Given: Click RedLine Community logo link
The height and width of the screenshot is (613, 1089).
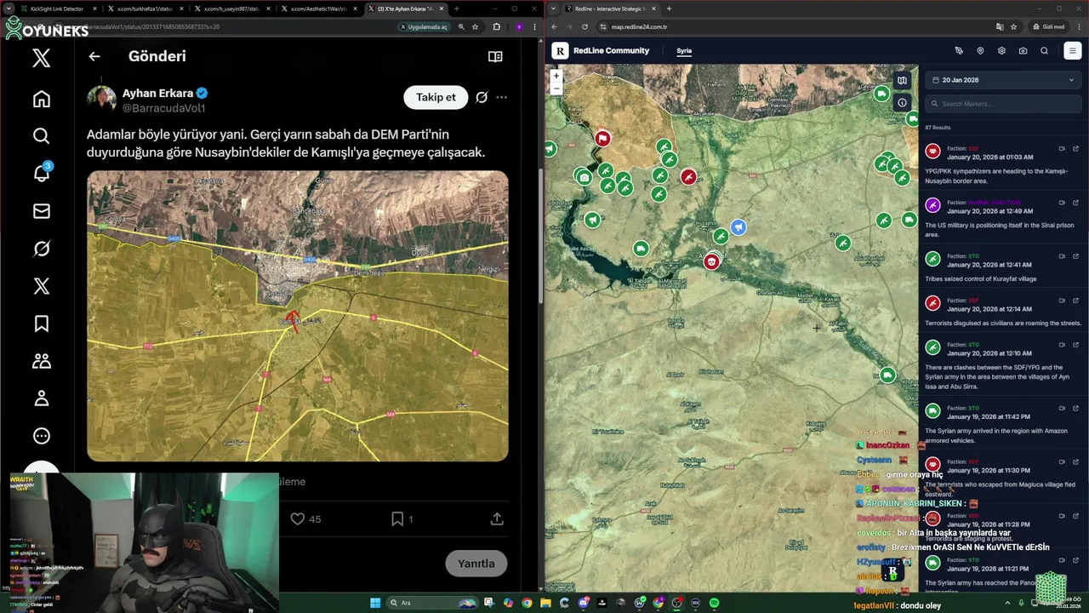Looking at the screenshot, I should (601, 51).
